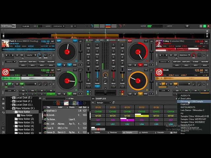Image resolution: width=211 pixels, height=158 pixels.
Task: Click the star favorites icon in the browser sidebar
Action: coord(4,99)
